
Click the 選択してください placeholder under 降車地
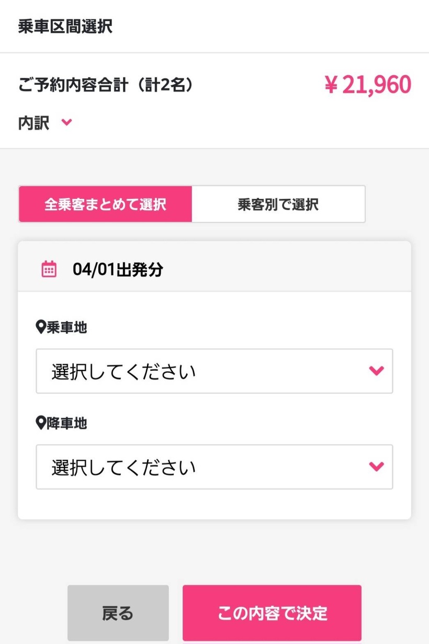(x=123, y=467)
